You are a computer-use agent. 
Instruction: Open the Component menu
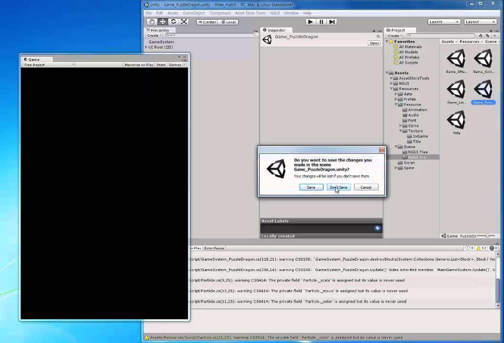pos(220,13)
